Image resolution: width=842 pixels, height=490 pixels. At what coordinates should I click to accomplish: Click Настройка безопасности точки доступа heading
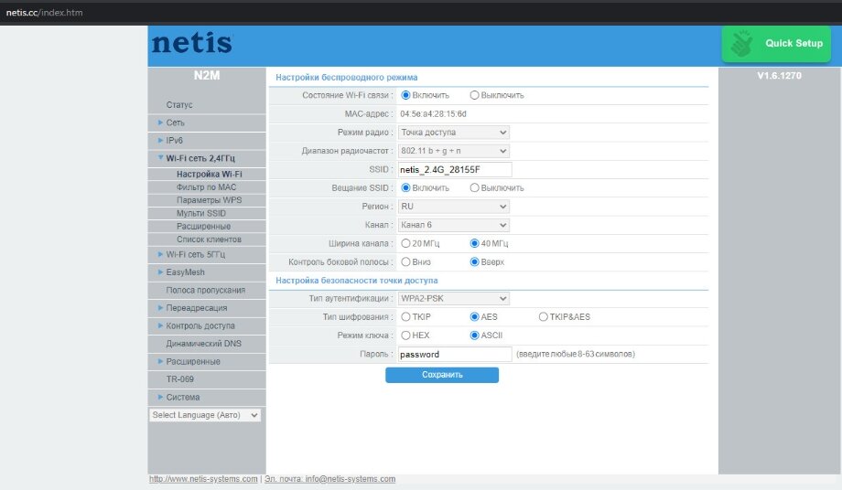pos(357,281)
